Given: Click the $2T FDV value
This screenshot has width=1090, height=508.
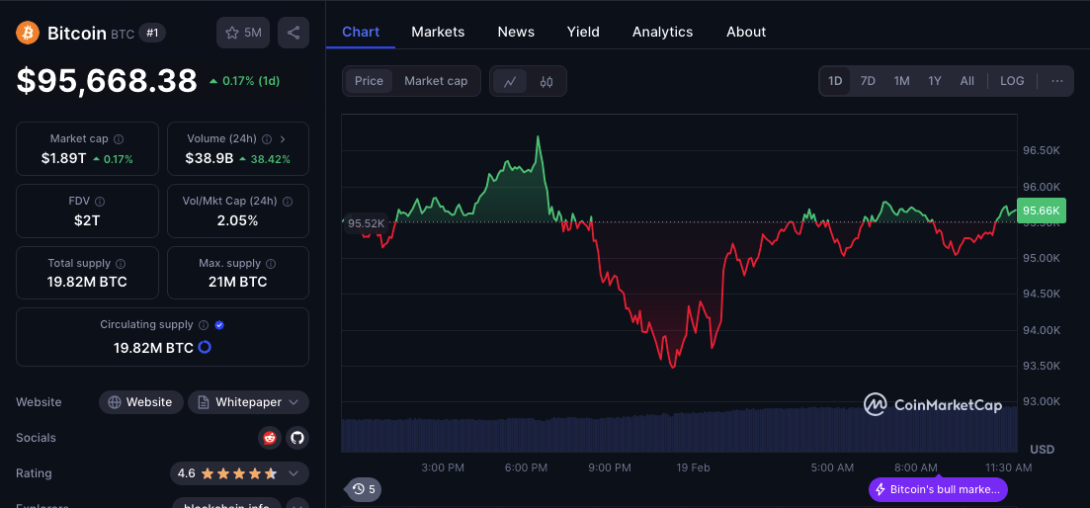Looking at the screenshot, I should click(x=88, y=220).
